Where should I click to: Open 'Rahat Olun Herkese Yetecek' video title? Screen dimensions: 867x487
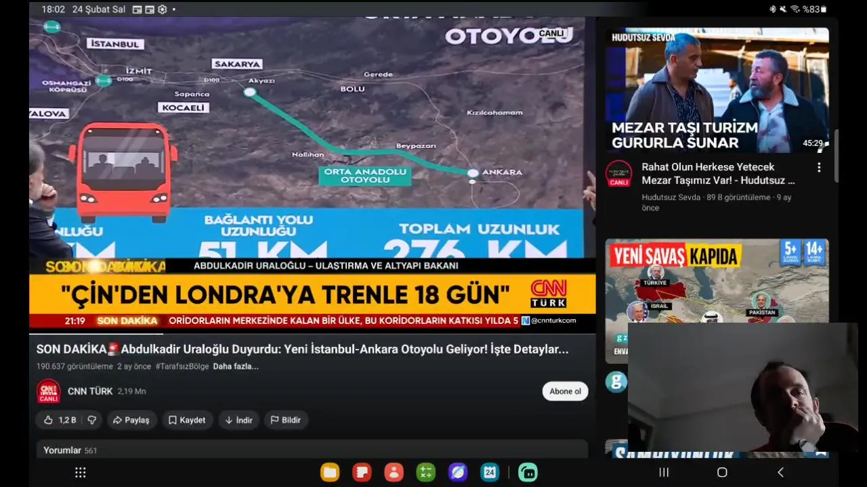point(718,173)
